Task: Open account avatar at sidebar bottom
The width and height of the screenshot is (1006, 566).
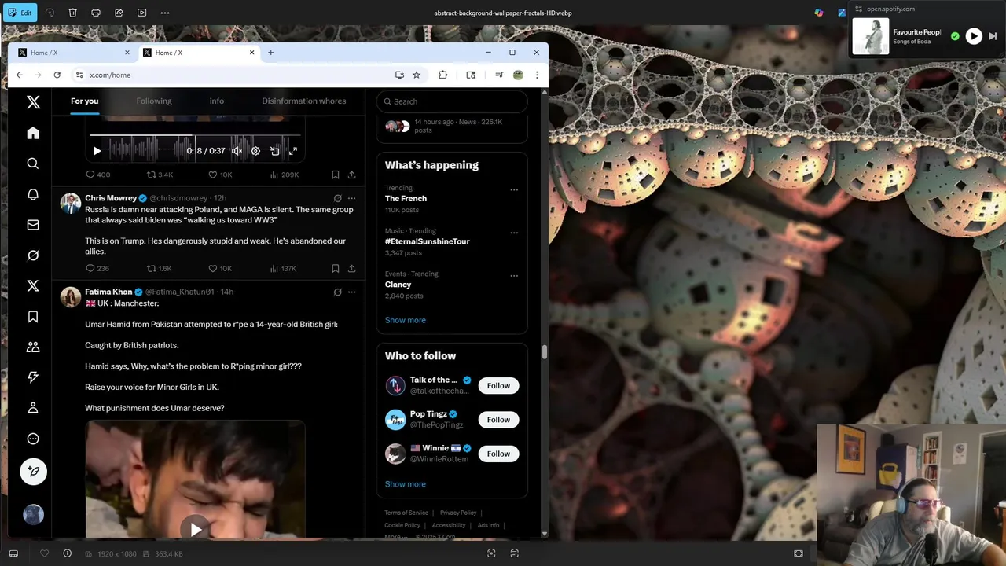Action: 33,514
